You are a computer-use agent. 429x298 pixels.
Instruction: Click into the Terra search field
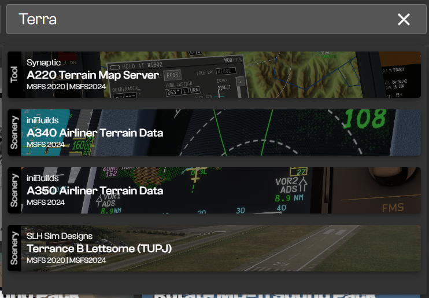click(x=216, y=19)
